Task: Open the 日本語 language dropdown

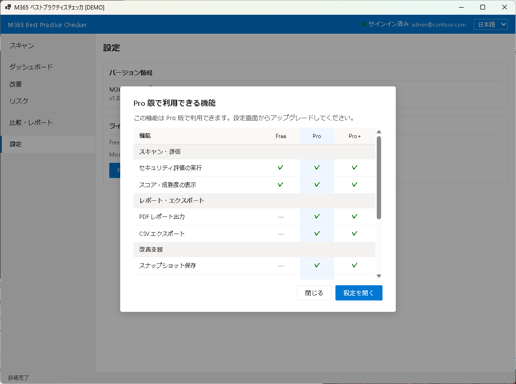Action: pyautogui.click(x=490, y=24)
